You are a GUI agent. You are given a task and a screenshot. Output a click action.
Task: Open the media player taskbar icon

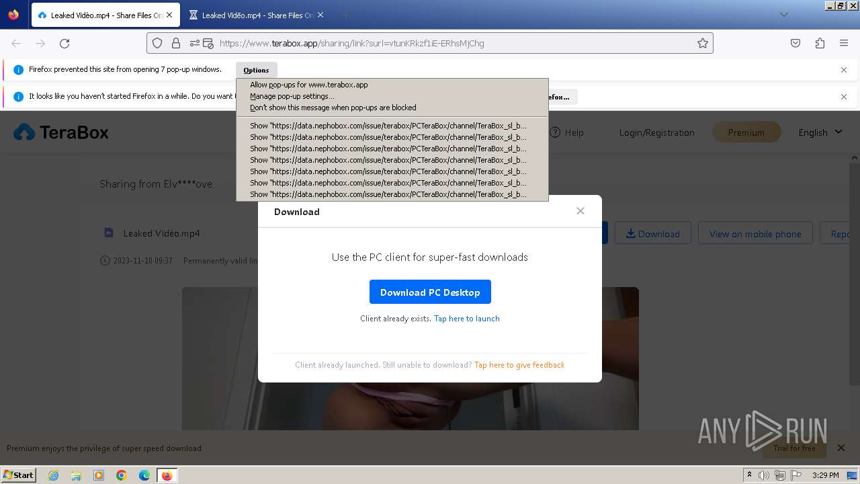(99, 475)
